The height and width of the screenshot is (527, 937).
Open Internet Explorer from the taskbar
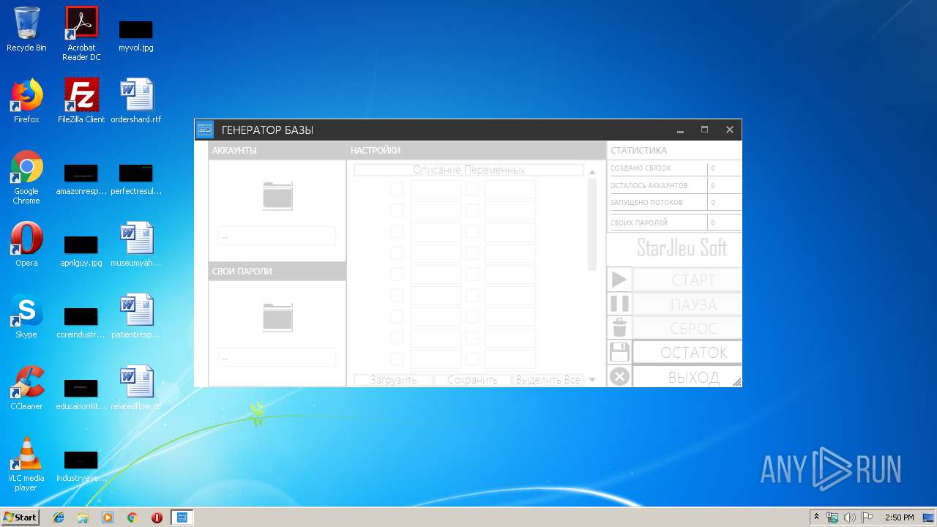(59, 517)
